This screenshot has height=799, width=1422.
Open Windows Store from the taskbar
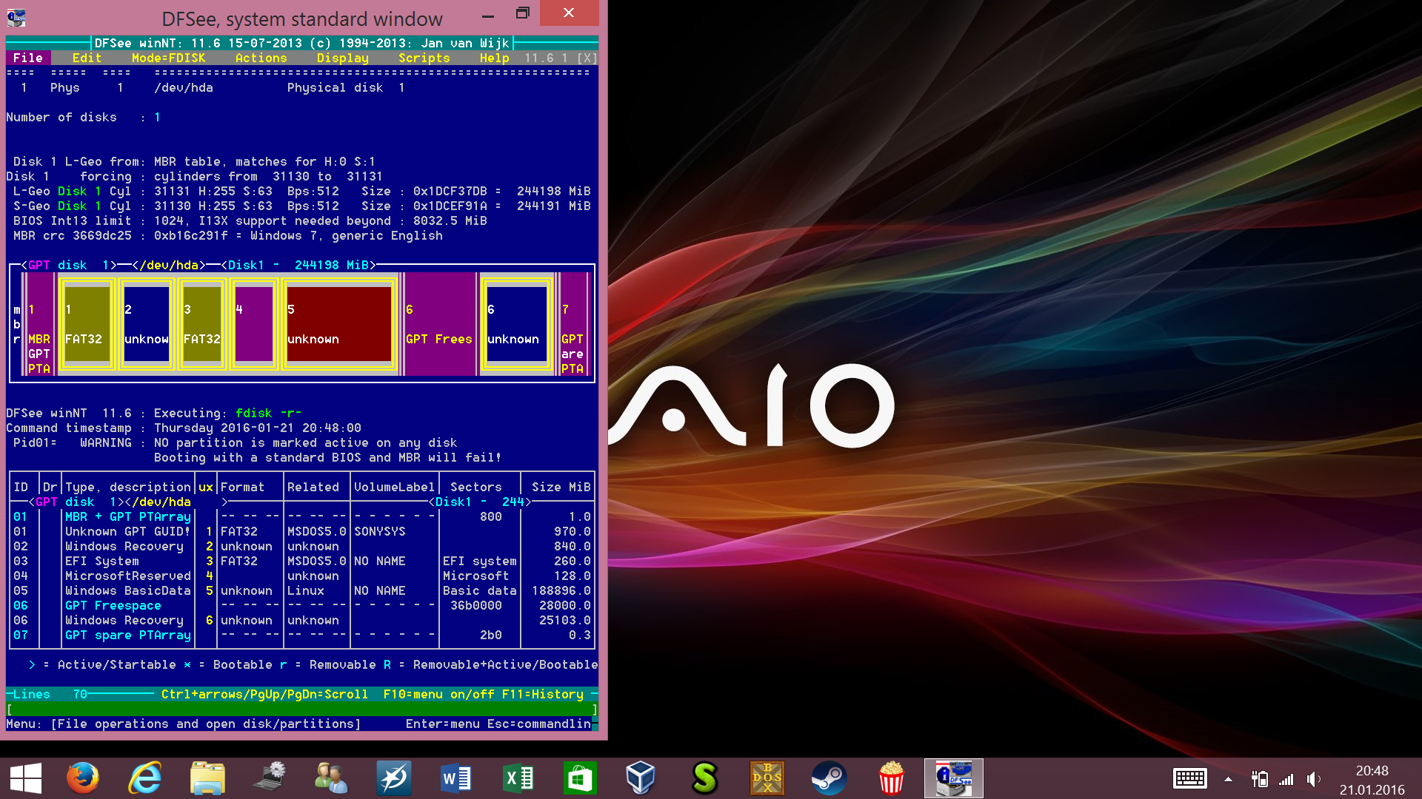(580, 778)
